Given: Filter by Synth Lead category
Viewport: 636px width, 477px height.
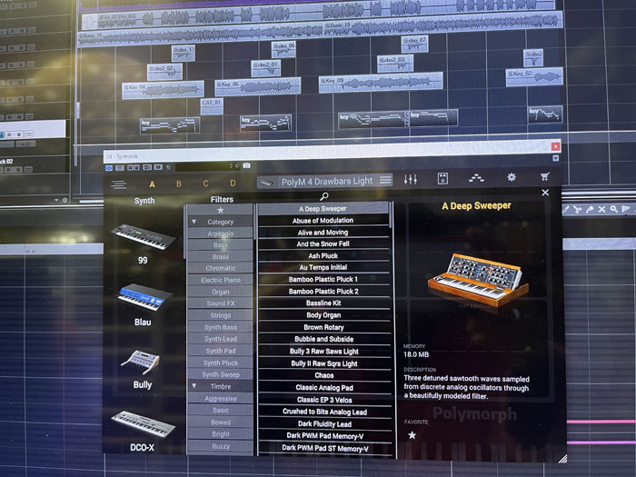Looking at the screenshot, I should tap(220, 339).
